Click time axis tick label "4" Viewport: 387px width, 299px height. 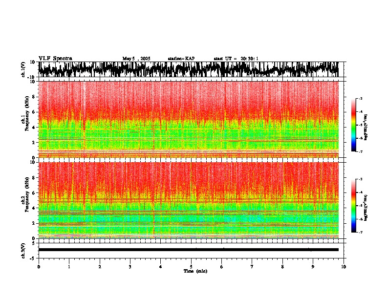161,267
